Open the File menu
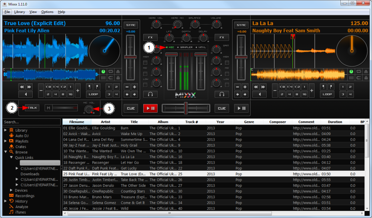The height and width of the screenshot is (218, 372). (7, 12)
